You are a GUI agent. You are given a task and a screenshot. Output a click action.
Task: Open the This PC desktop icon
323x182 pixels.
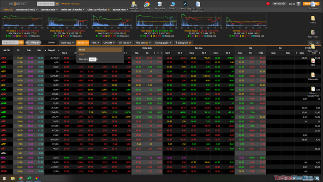pos(173,6)
